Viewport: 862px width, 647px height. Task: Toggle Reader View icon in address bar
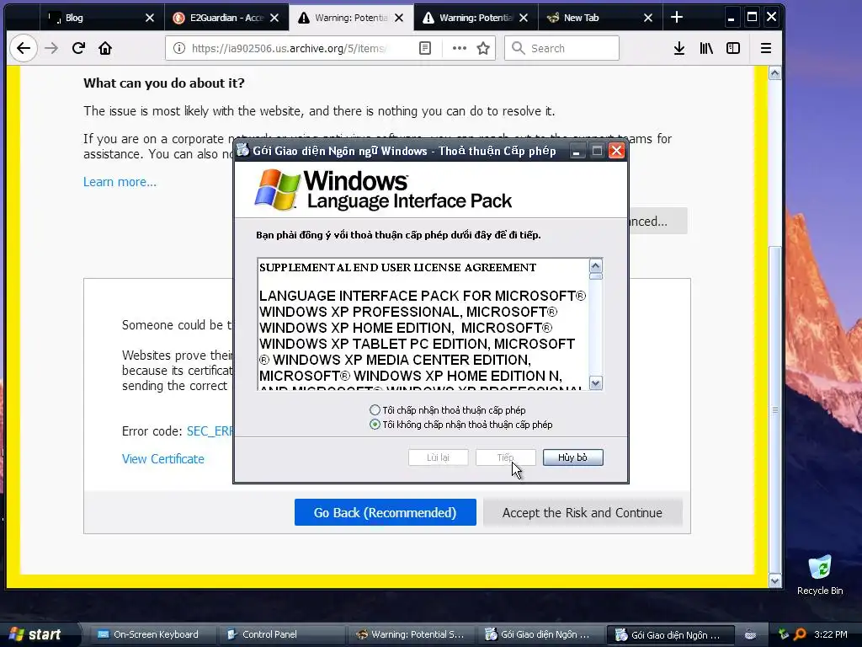pyautogui.click(x=425, y=48)
